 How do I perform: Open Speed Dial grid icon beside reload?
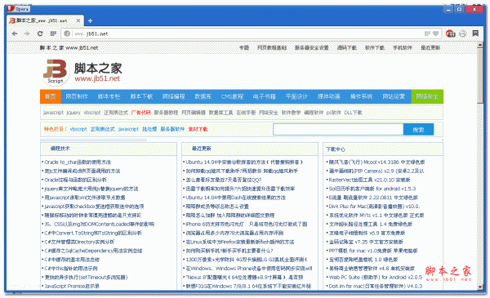[x=53, y=33]
